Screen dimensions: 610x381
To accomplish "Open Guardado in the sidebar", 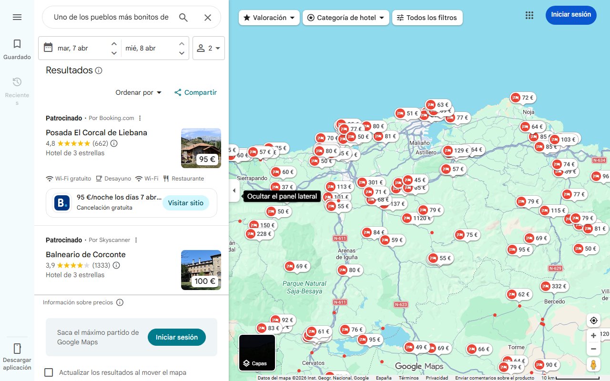I will (x=17, y=48).
